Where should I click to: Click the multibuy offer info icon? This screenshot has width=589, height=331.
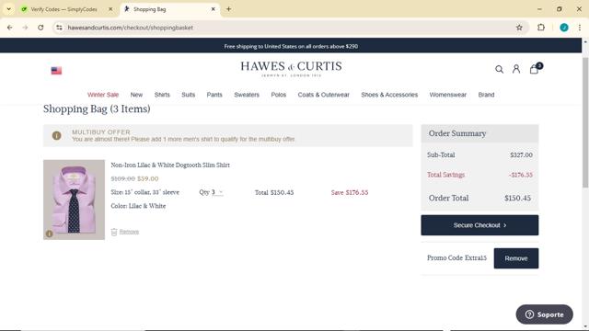pos(57,135)
